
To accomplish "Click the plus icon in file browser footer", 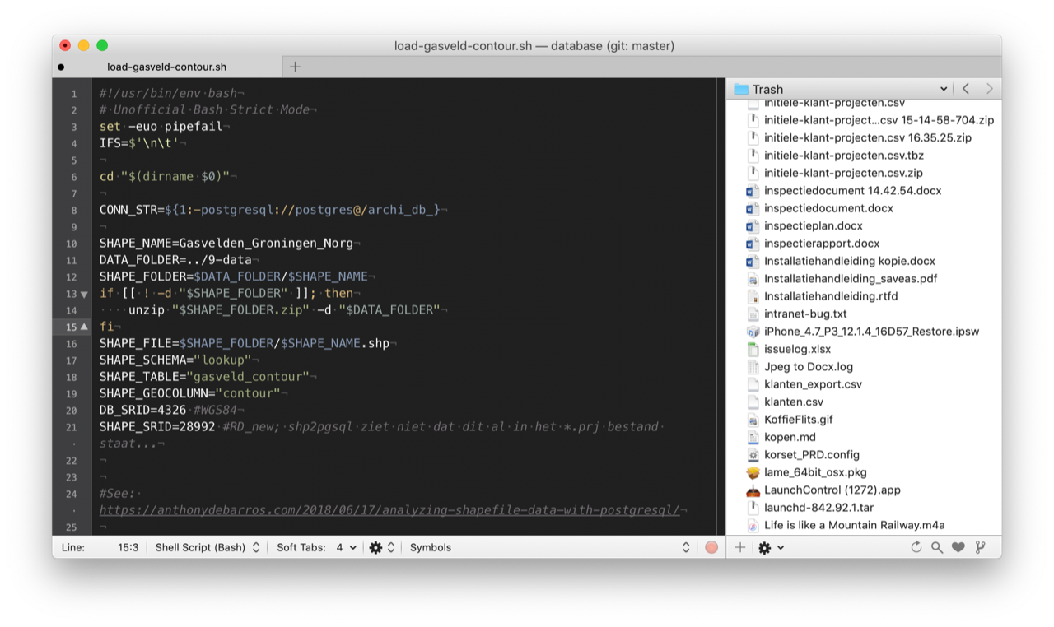I will (740, 547).
